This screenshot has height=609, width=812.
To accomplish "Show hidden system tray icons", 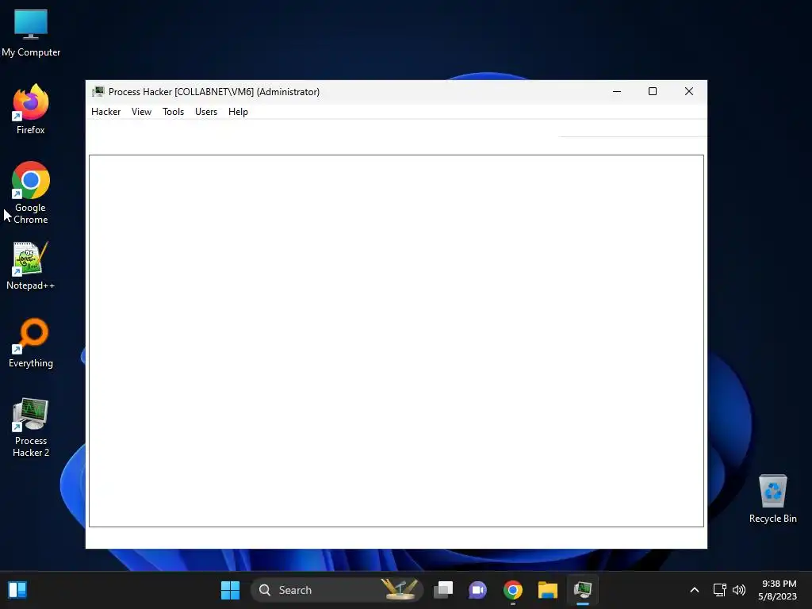I will point(695,590).
